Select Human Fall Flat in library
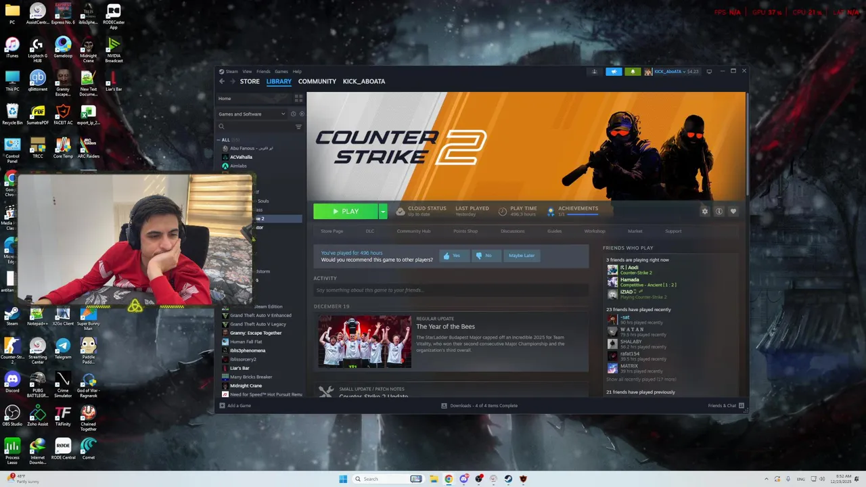 (246, 342)
